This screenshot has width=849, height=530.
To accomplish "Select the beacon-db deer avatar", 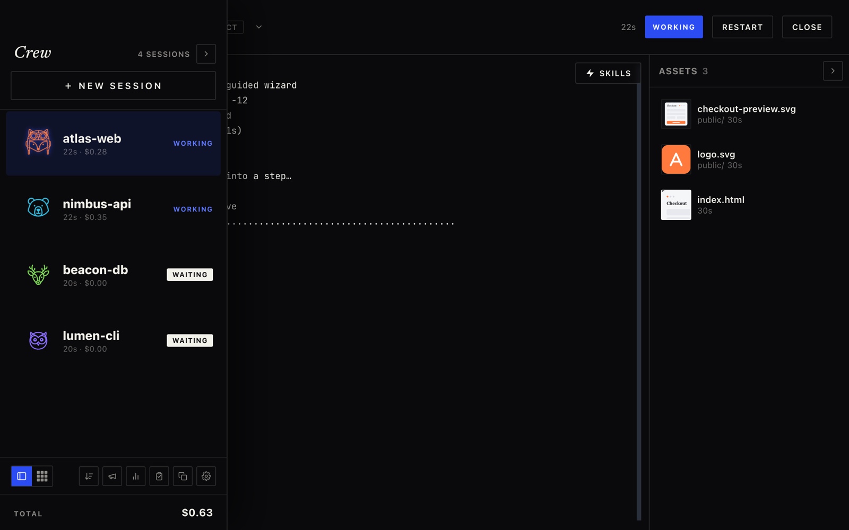I will [x=38, y=275].
